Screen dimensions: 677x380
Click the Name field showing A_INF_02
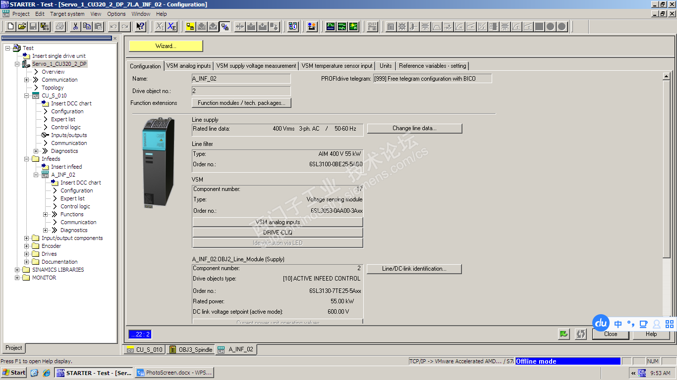[241, 79]
